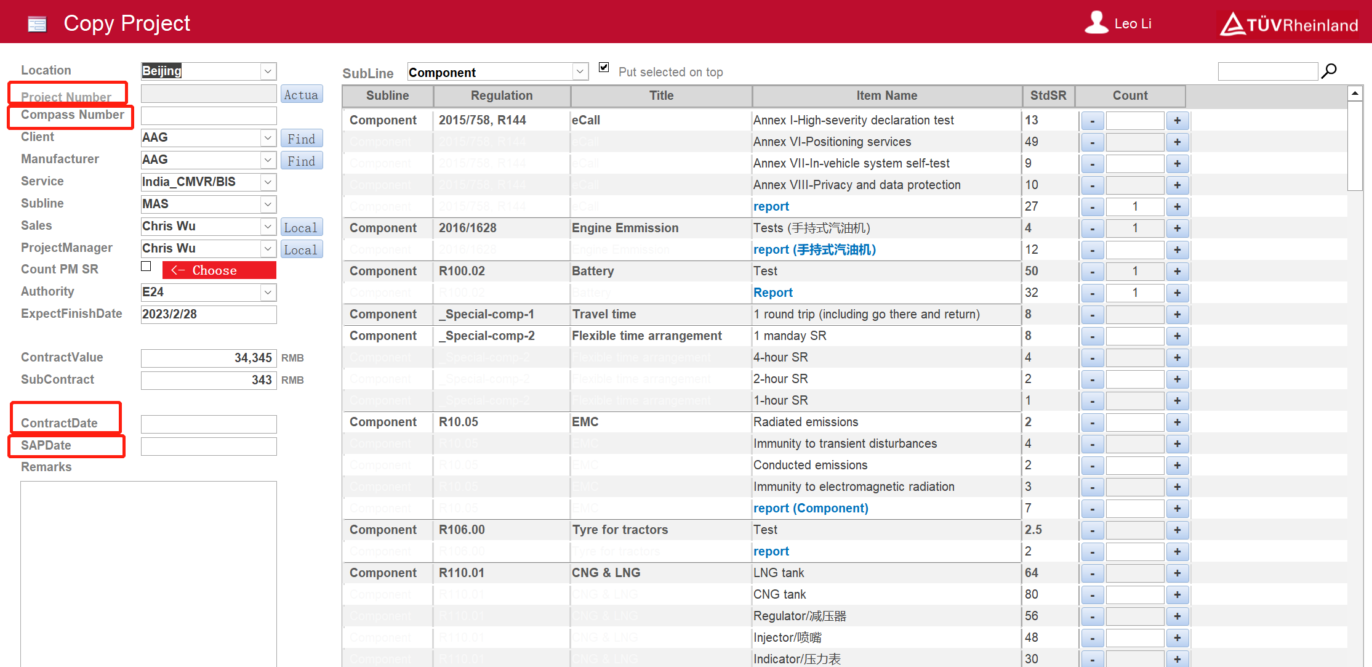Click plus on the Battery Test row
1372x667 pixels.
(1177, 272)
